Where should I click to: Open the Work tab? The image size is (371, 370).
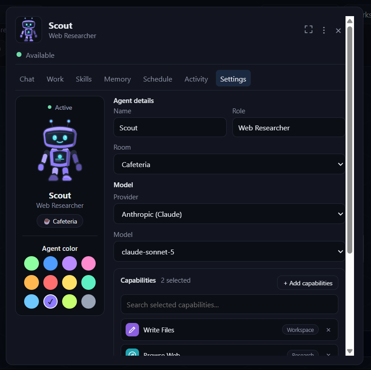click(x=55, y=79)
